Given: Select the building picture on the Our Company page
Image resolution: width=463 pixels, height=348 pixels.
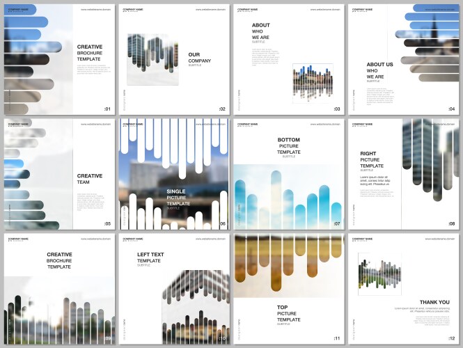Looking at the screenshot, I should click(x=152, y=58).
